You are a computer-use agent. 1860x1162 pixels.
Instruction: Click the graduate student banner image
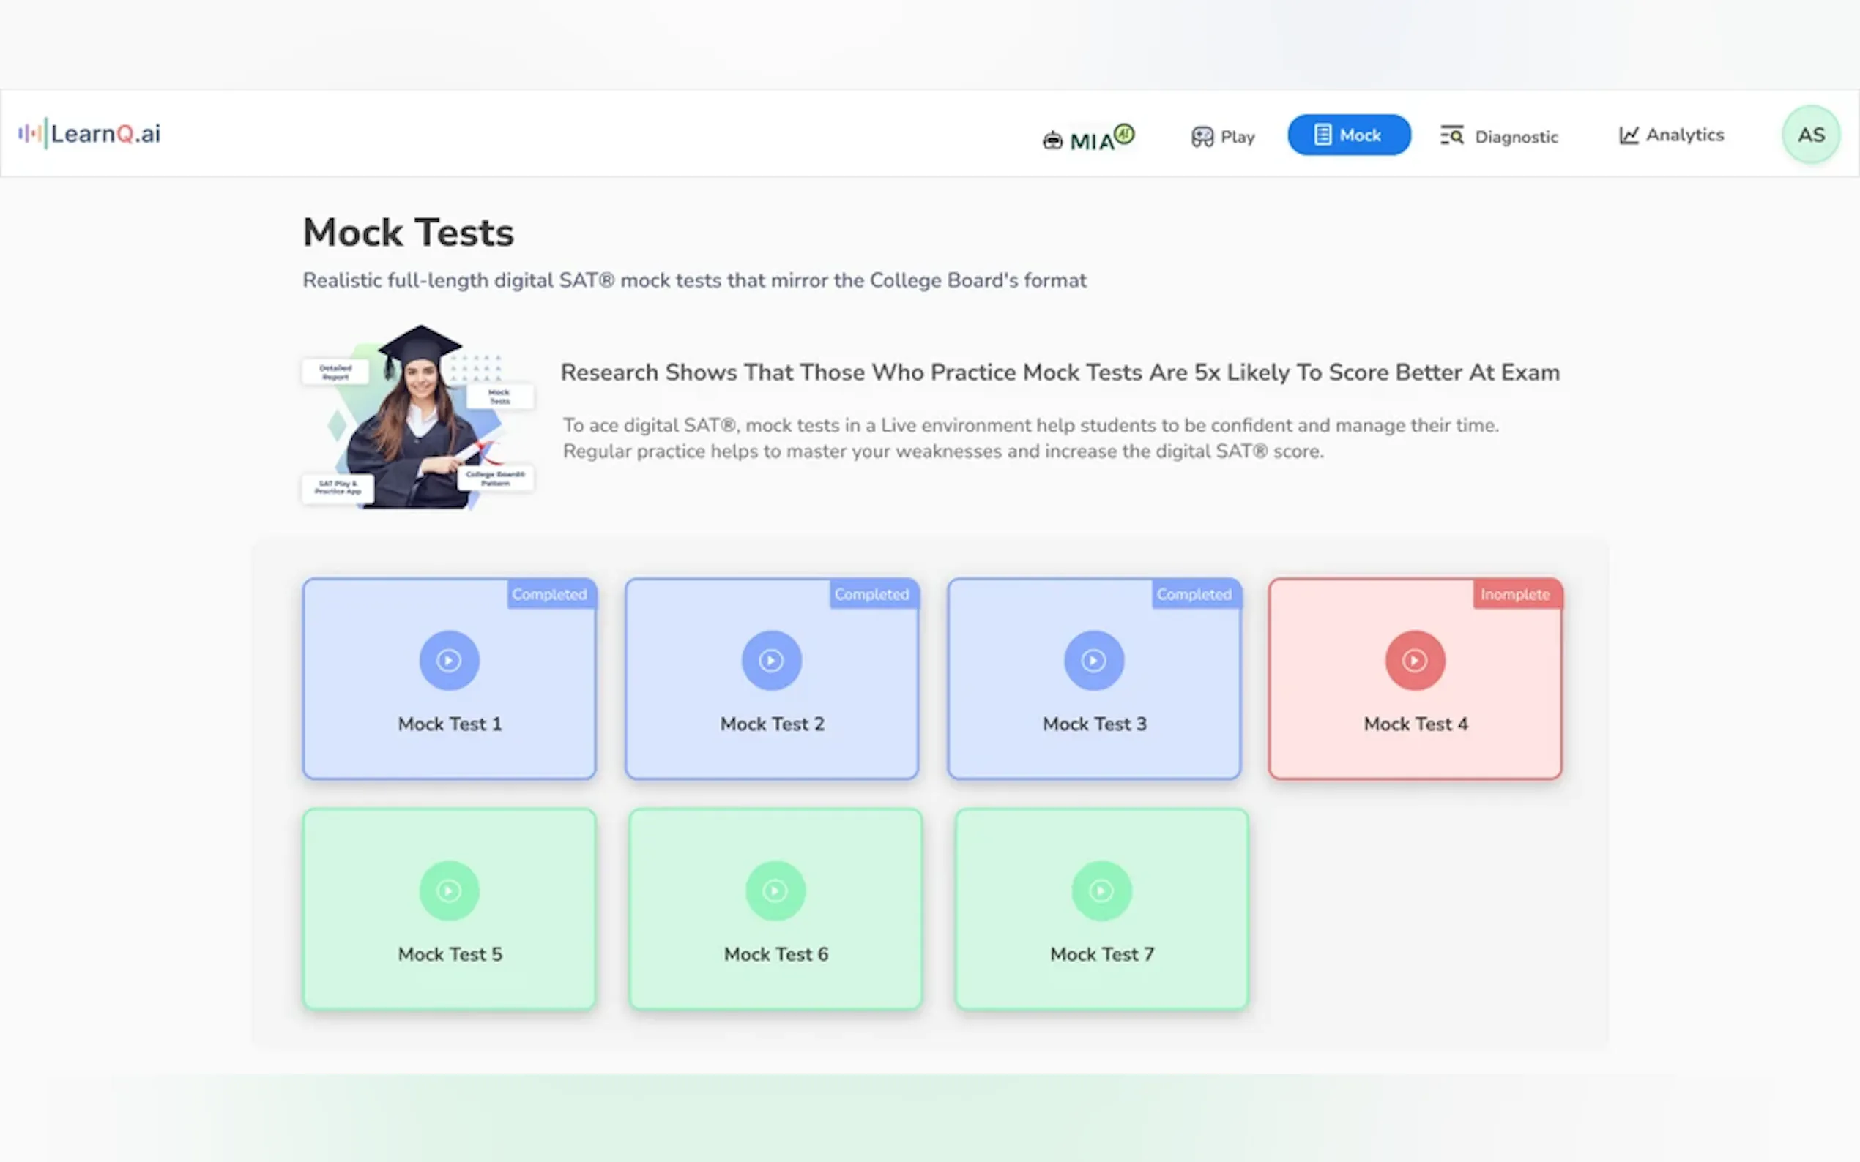[x=417, y=417]
